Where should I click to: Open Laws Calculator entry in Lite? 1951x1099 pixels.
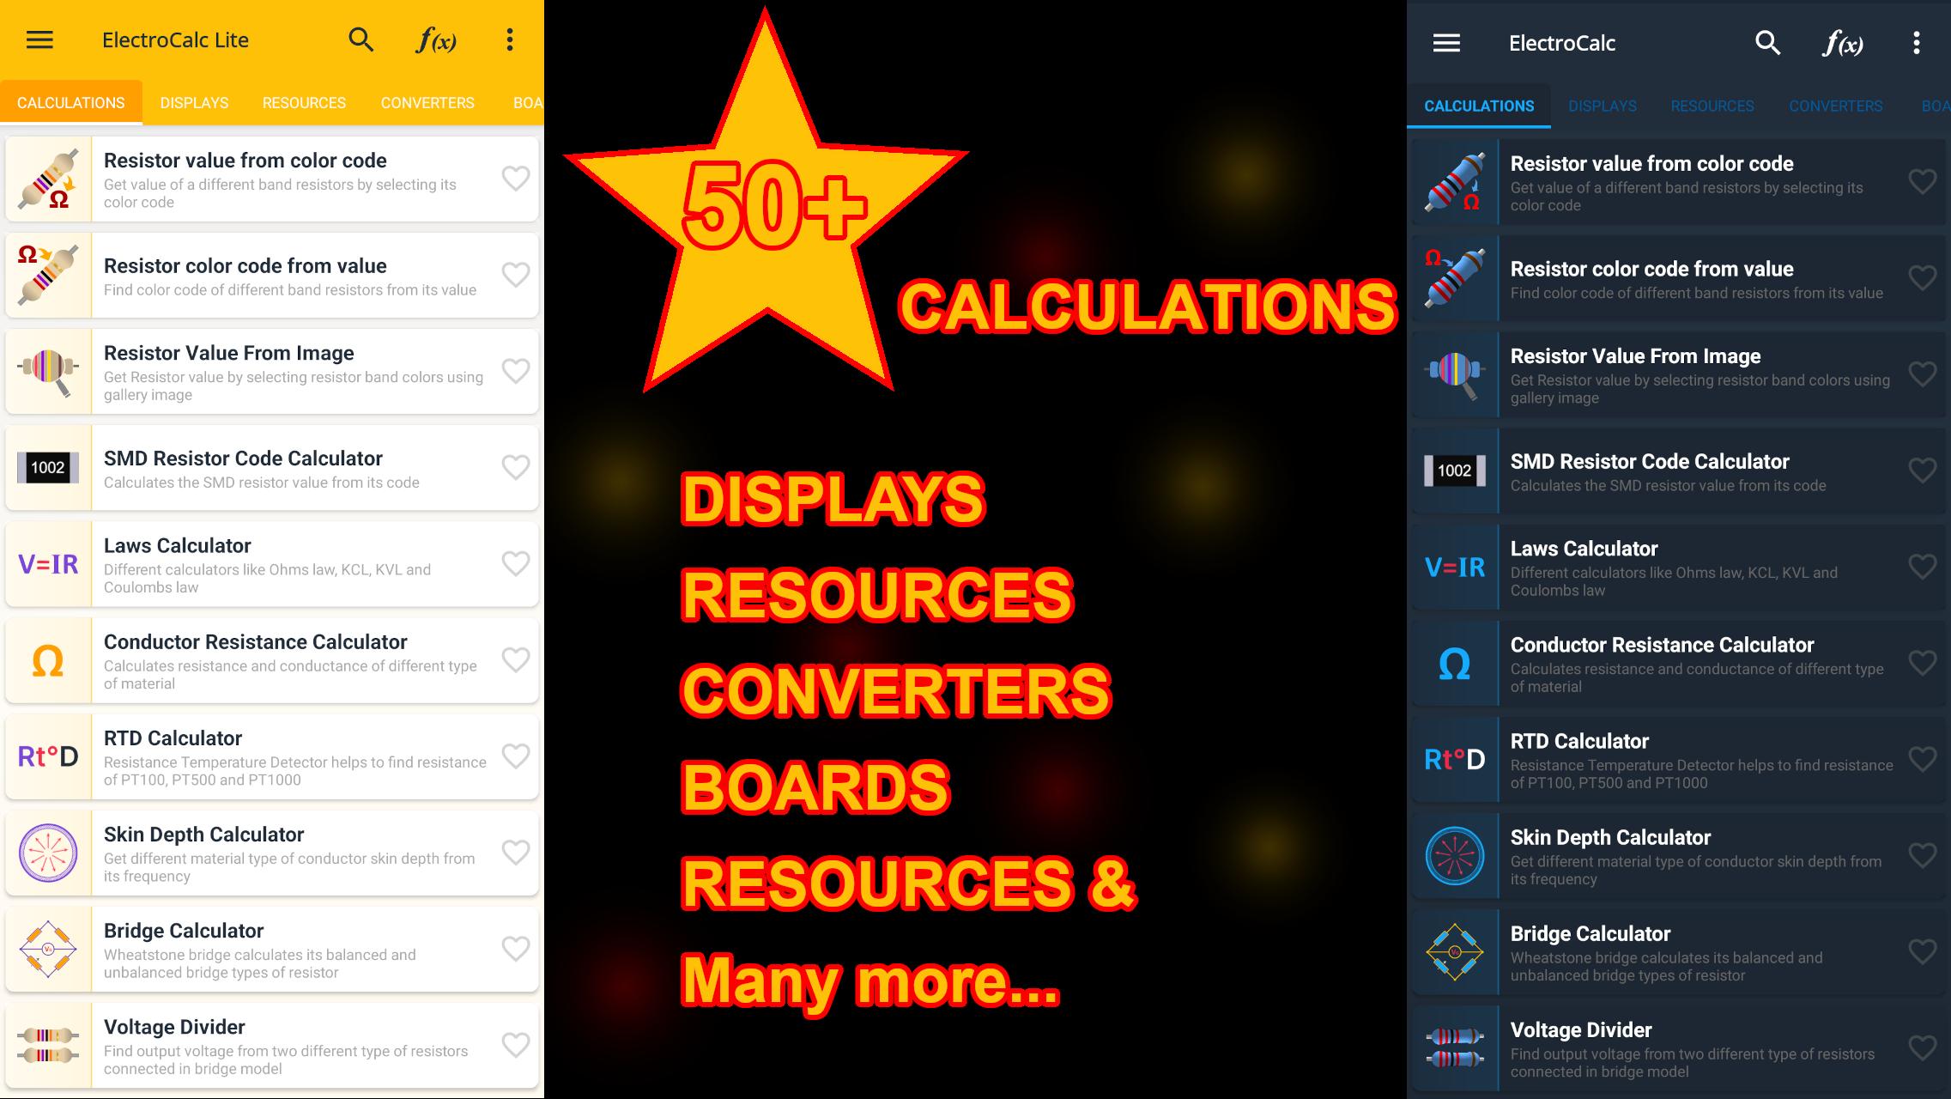(272, 564)
